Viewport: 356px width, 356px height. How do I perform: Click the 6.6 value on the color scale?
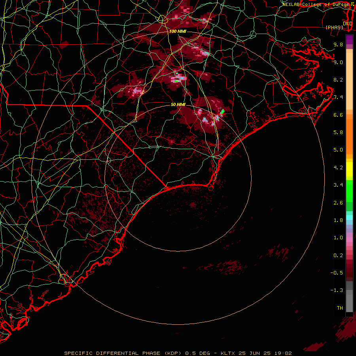pyautogui.click(x=338, y=115)
